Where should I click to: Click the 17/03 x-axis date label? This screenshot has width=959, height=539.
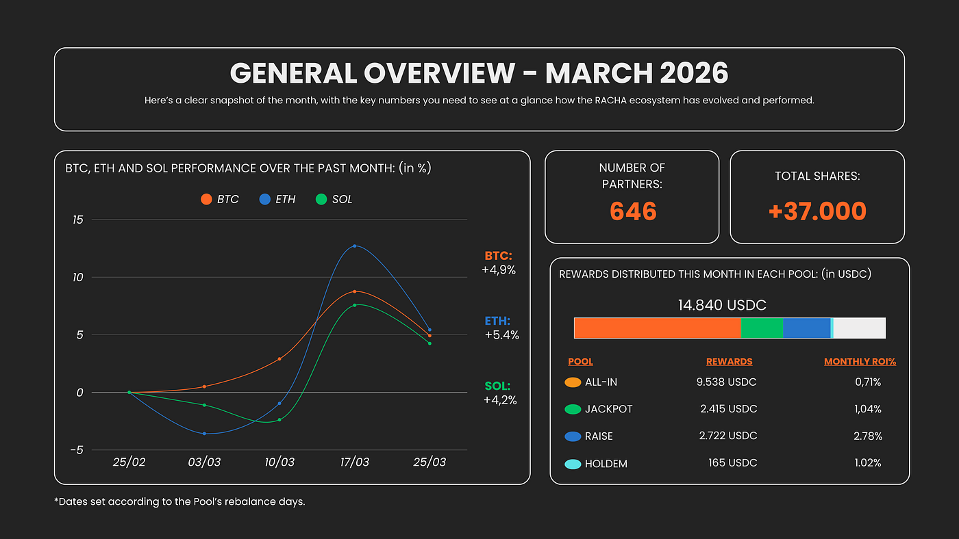pos(354,462)
